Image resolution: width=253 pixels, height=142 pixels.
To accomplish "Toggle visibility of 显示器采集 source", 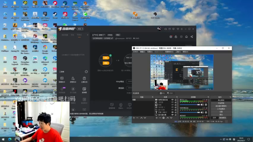I will coord(172,115).
